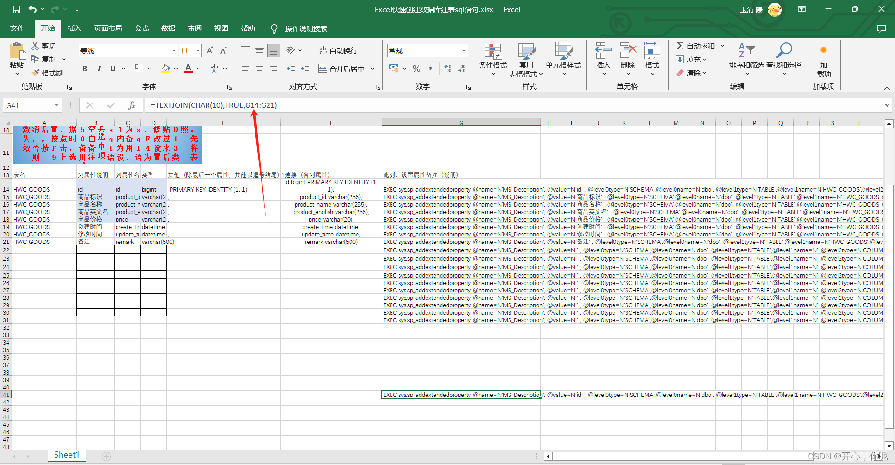The height and width of the screenshot is (465, 895).
Task: Select the Sheet1 sheet tab
Action: coord(67,455)
